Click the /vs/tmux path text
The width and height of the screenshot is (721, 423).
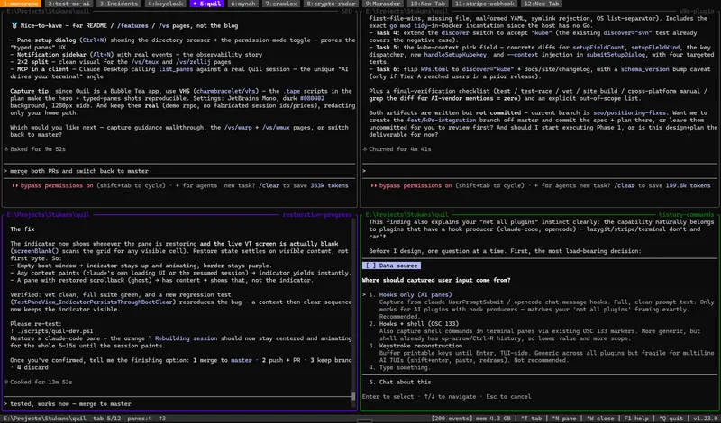coord(145,62)
